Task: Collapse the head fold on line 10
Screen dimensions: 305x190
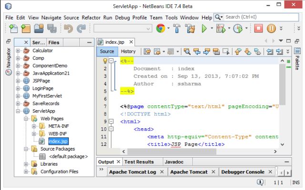Action: [111, 129]
